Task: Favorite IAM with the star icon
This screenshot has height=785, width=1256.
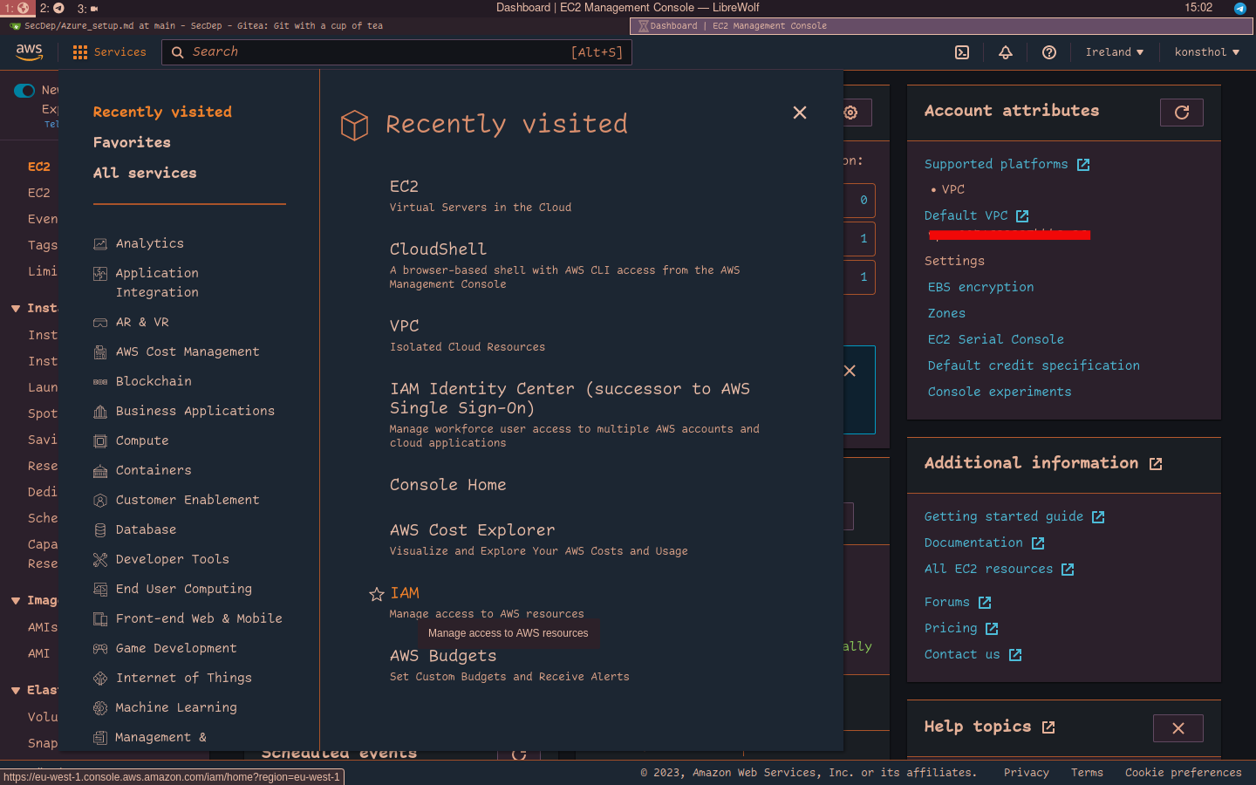Action: tap(377, 594)
